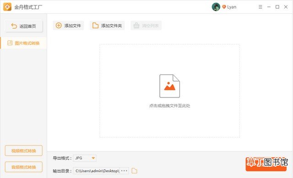Open output folder via folder icon
This screenshot has height=178, width=293.
click(x=134, y=171)
